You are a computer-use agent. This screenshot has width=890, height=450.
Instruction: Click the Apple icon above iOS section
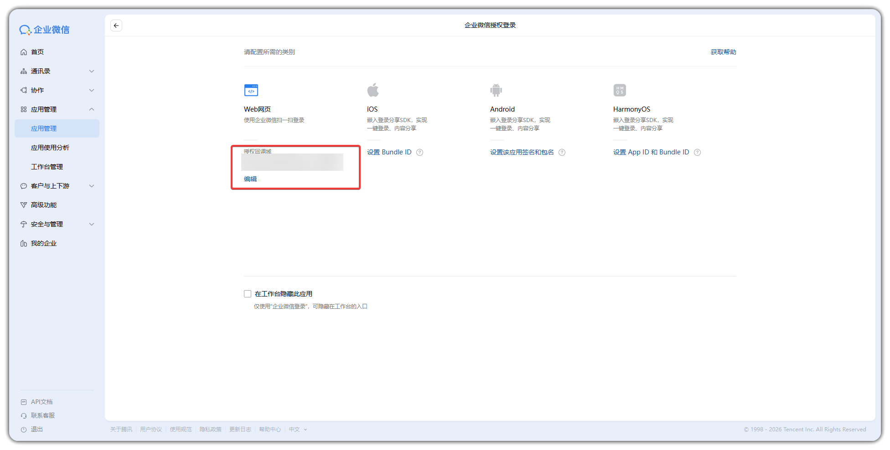click(374, 89)
